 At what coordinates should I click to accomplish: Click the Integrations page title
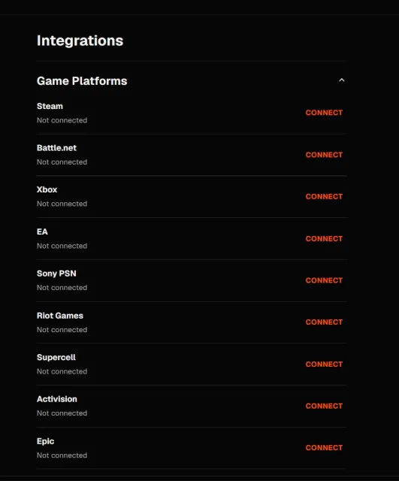[80, 41]
